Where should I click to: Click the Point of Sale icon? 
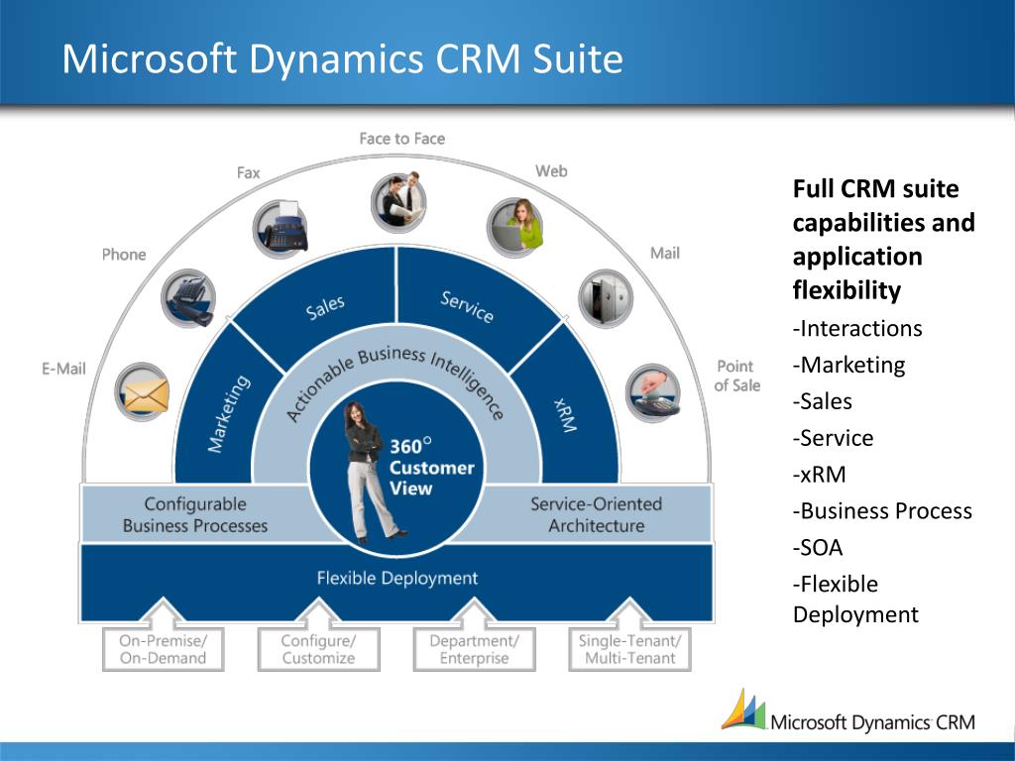click(x=653, y=392)
